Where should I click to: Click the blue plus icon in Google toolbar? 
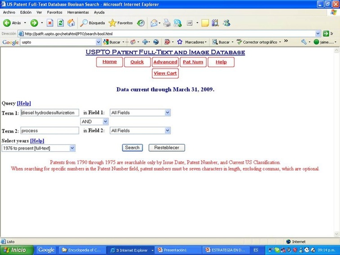(x=145, y=42)
